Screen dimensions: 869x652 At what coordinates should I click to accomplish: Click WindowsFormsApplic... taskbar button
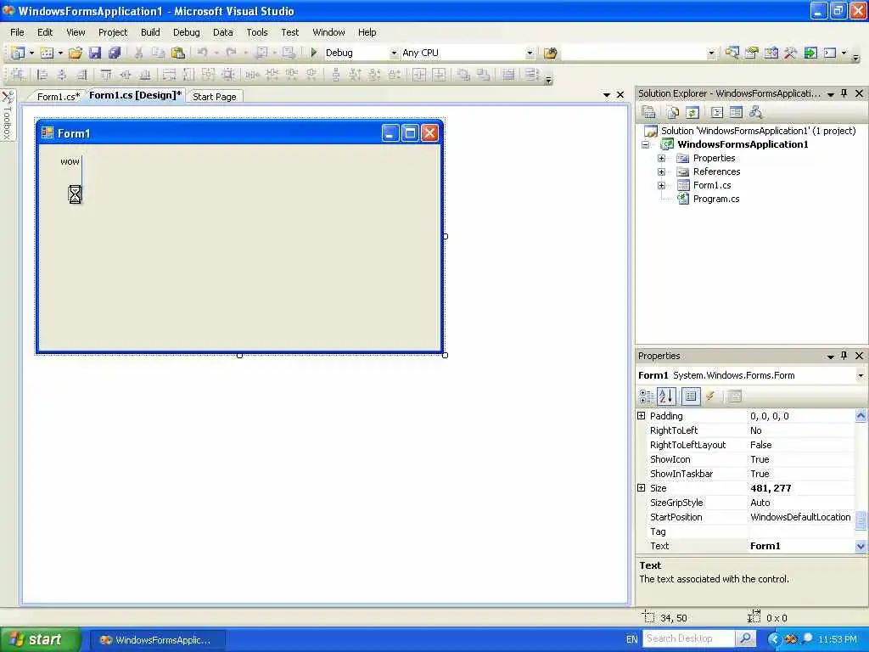coord(156,640)
